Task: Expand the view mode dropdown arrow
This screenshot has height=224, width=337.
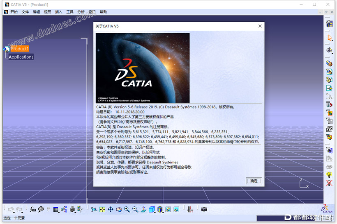Action: tap(163, 213)
